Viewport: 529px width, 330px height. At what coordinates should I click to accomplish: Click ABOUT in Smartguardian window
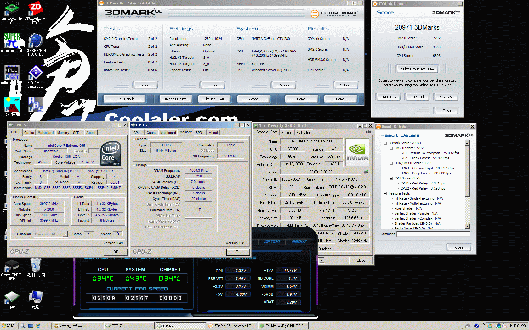[x=299, y=242]
